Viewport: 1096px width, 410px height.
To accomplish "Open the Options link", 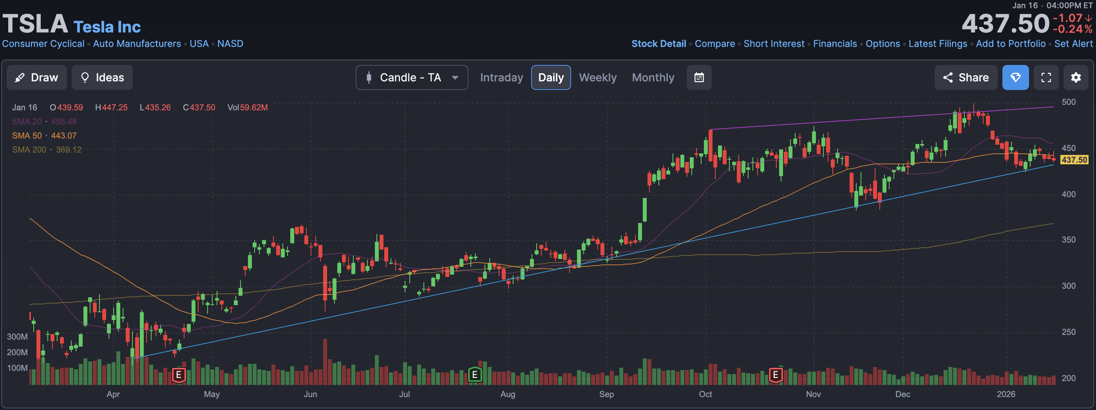I will click(x=883, y=44).
